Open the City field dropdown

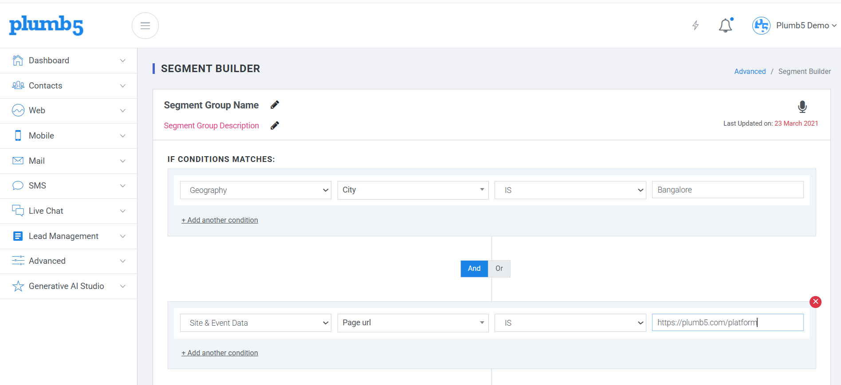click(x=413, y=190)
